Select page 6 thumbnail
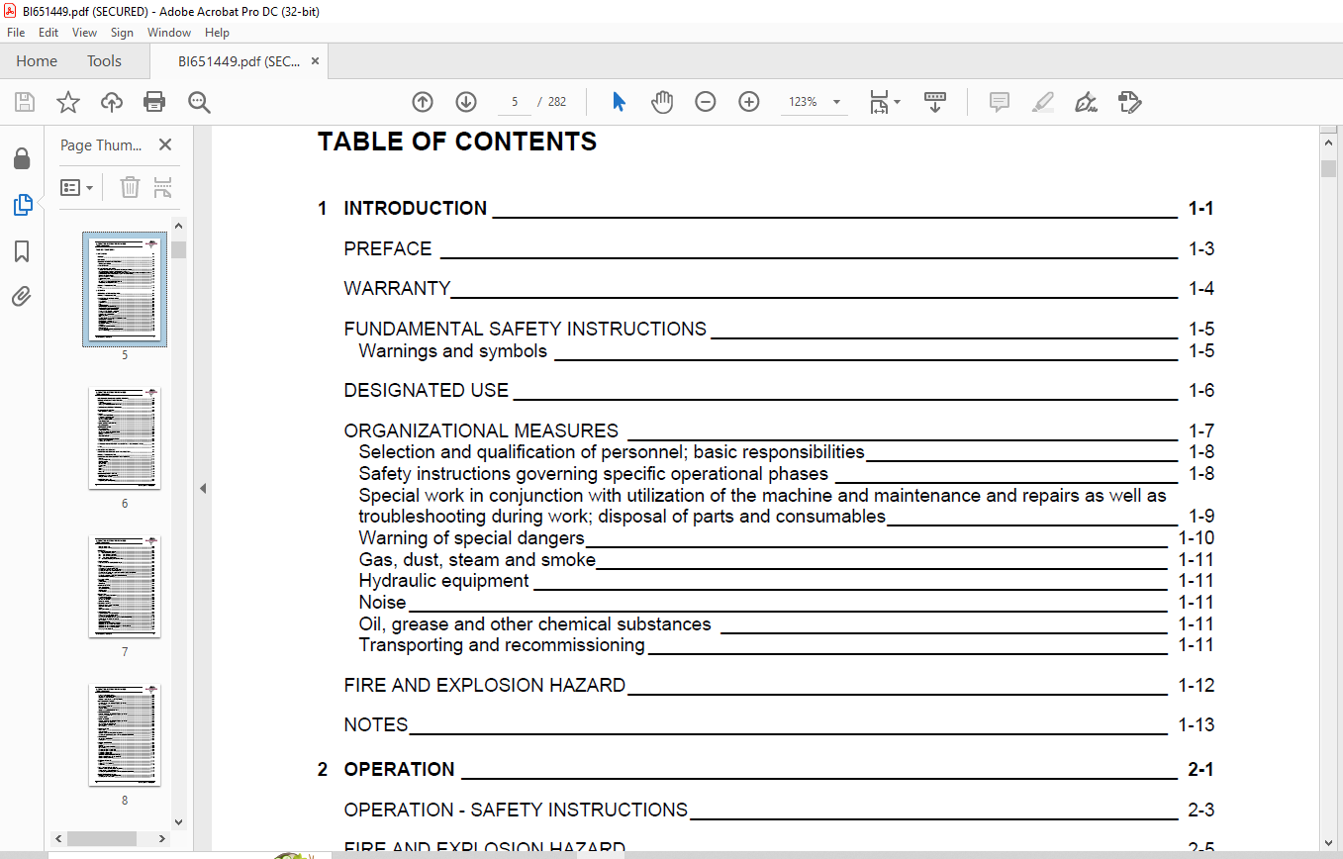The image size is (1343, 859). point(125,438)
